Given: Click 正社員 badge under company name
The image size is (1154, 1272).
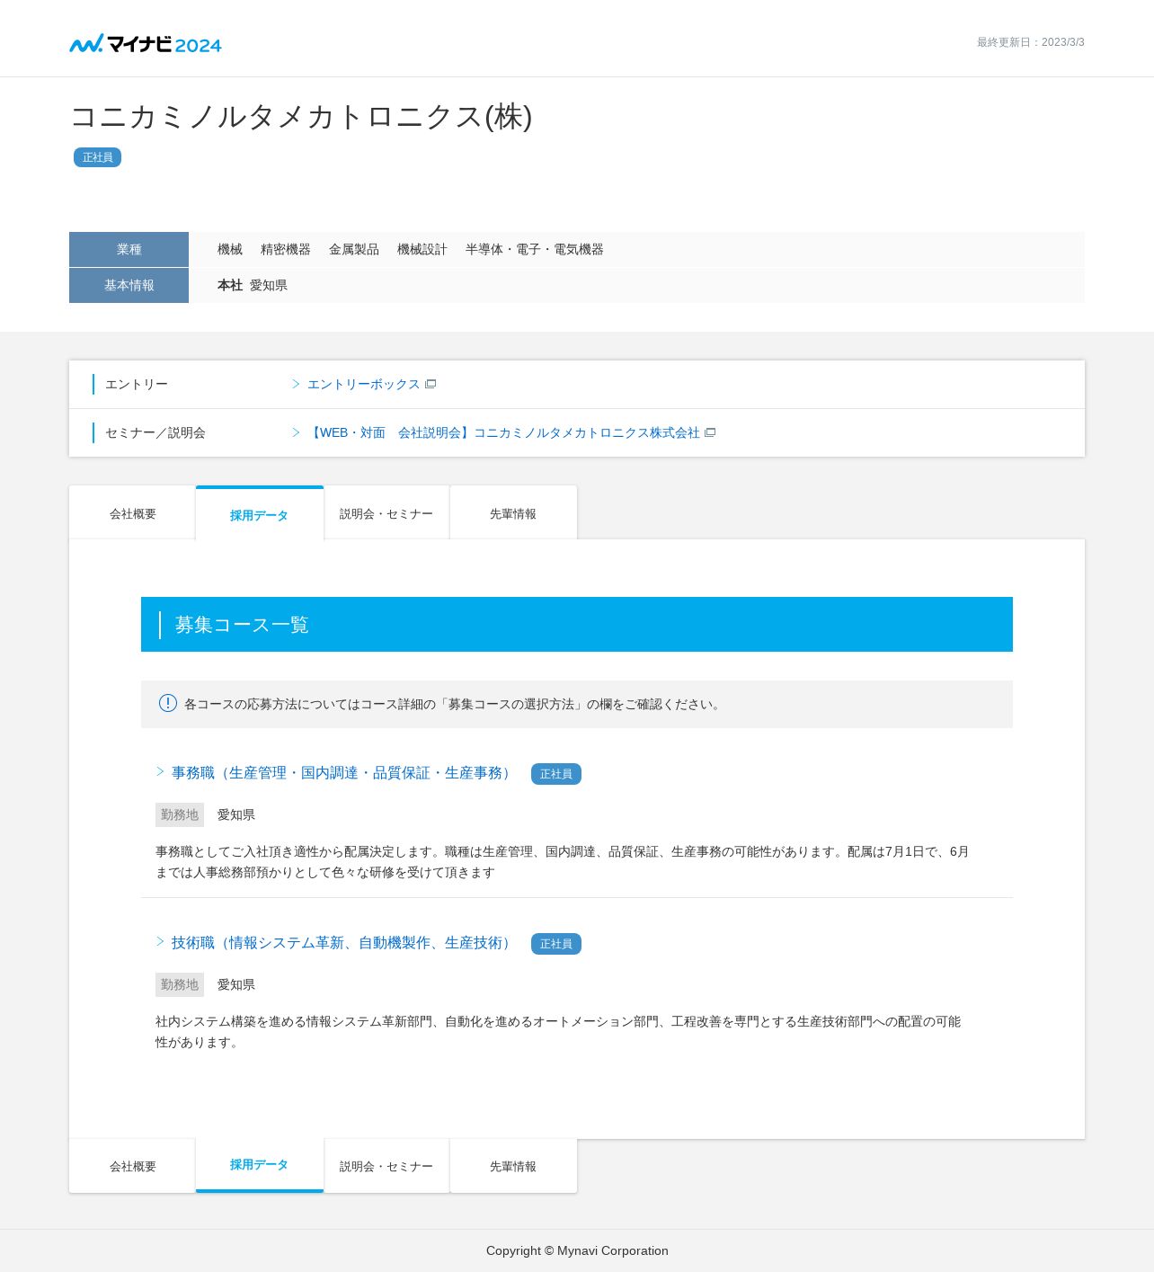Looking at the screenshot, I should tap(97, 157).
